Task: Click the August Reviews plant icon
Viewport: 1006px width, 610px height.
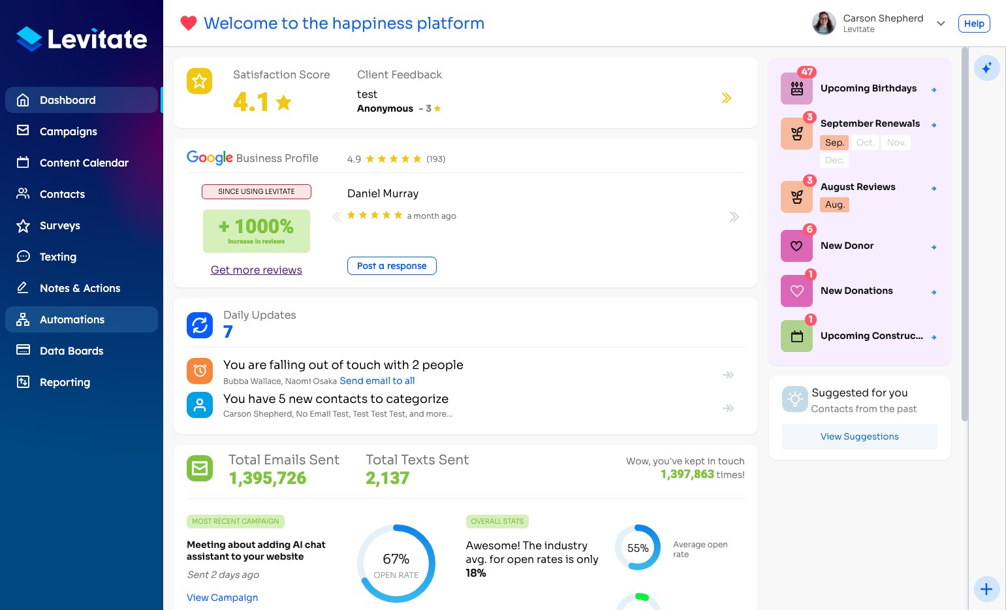Action: click(x=796, y=197)
